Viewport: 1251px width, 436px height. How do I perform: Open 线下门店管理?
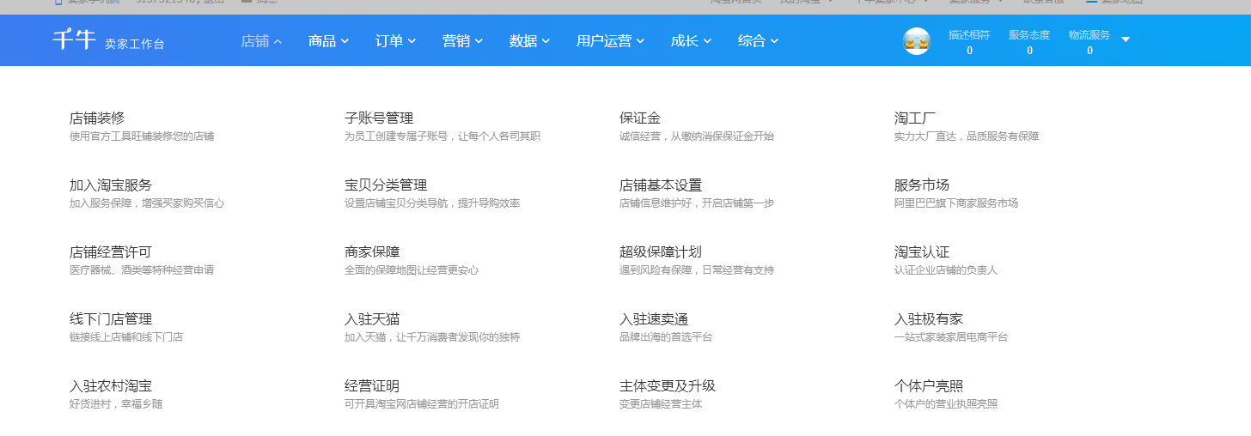tap(111, 318)
